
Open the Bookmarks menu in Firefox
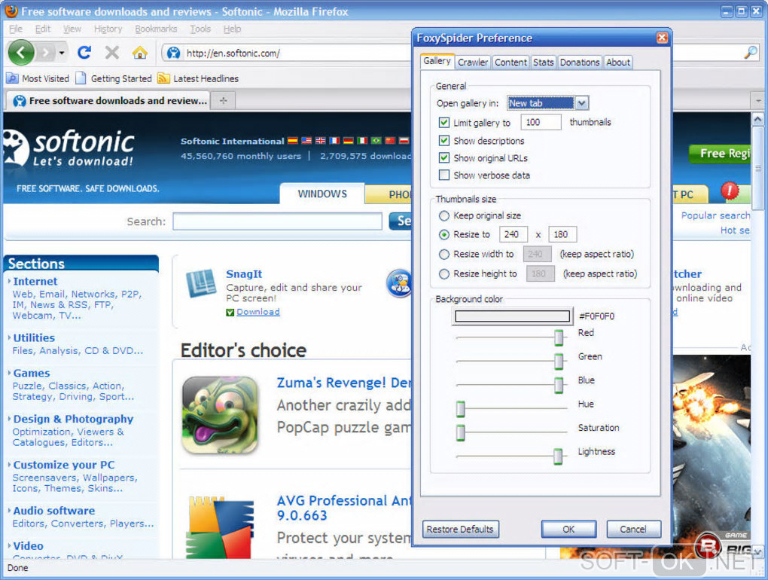coord(157,29)
